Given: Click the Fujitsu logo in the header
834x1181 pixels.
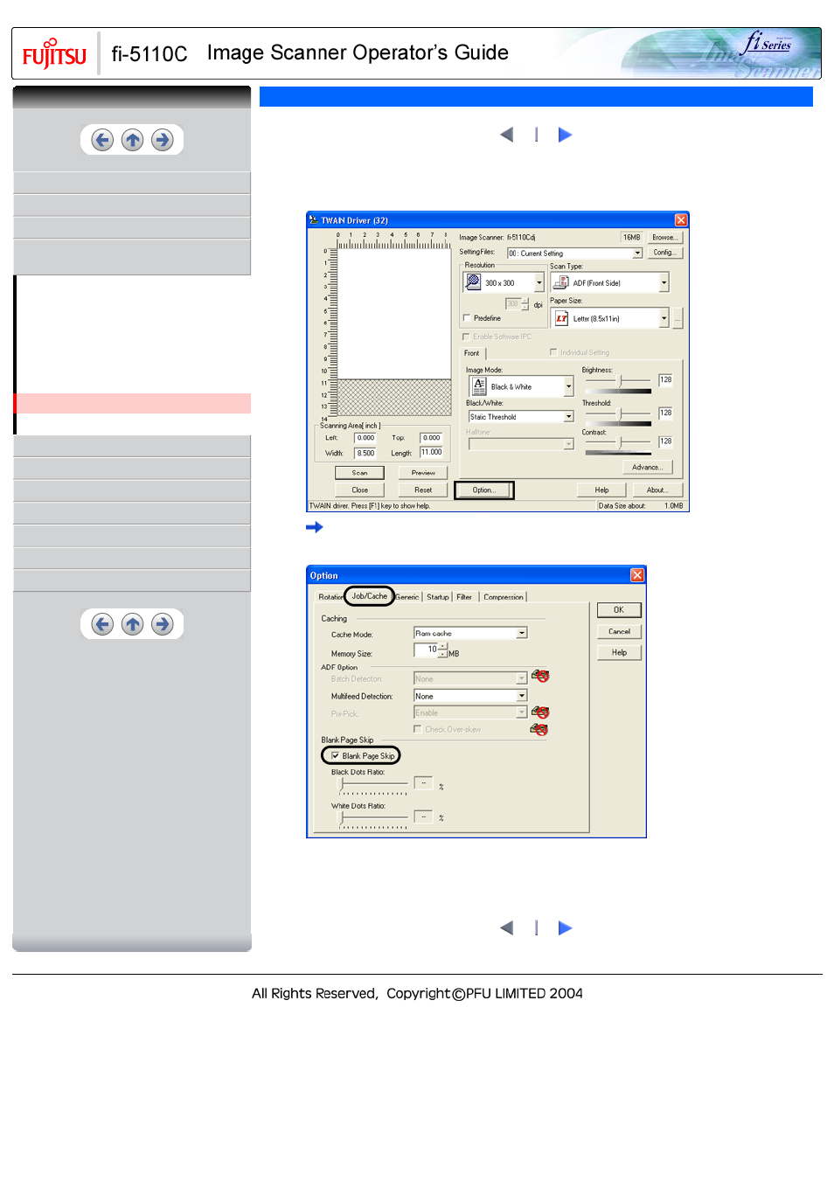Looking at the screenshot, I should (54, 54).
